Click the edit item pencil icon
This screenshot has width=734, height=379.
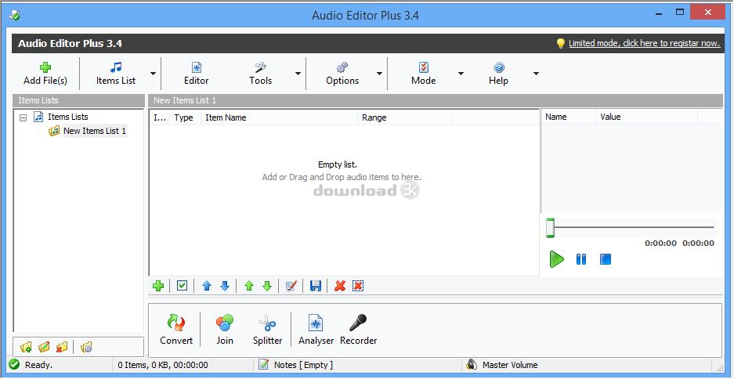tap(291, 286)
